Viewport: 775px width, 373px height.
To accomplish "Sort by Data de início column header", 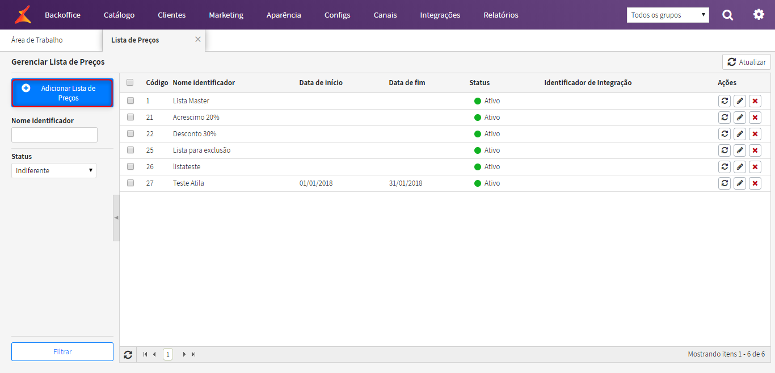I will click(321, 83).
